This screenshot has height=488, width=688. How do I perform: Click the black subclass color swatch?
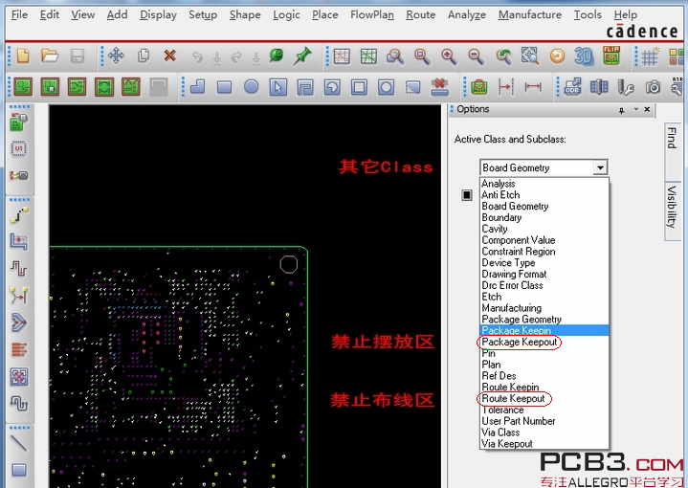tap(467, 195)
